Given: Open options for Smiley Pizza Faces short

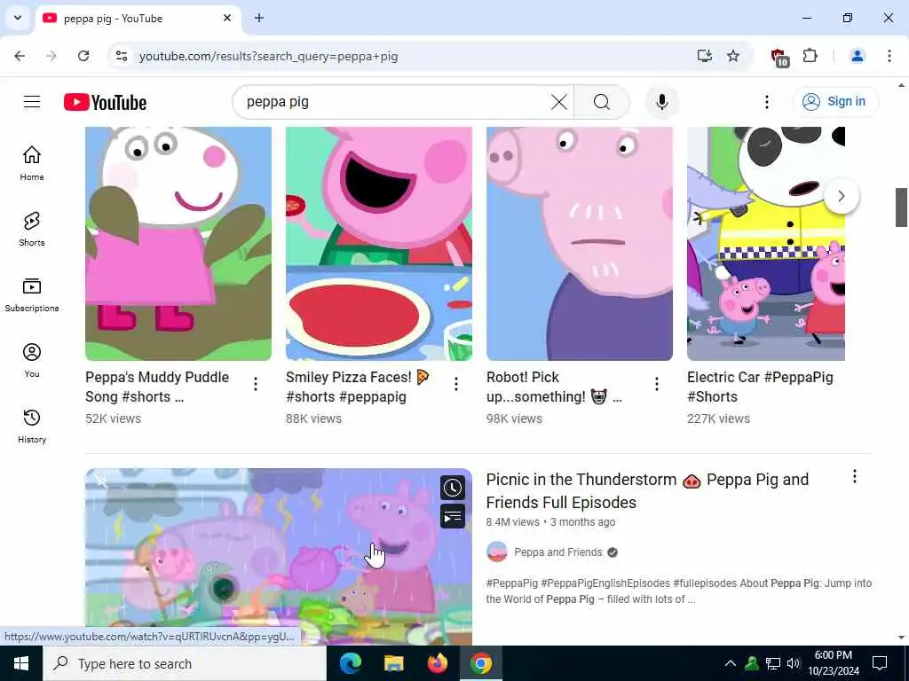Looking at the screenshot, I should (x=456, y=383).
